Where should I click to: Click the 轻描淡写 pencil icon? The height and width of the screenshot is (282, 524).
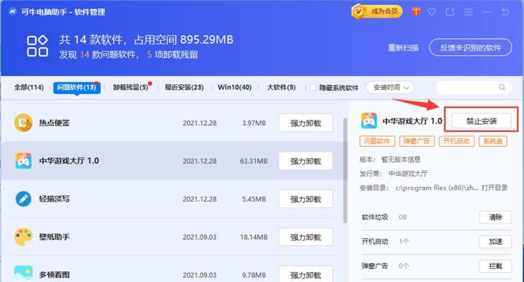[23, 199]
